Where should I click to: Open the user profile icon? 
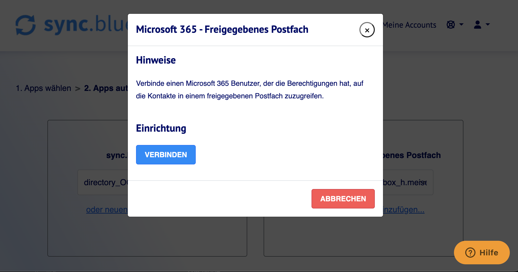478,25
